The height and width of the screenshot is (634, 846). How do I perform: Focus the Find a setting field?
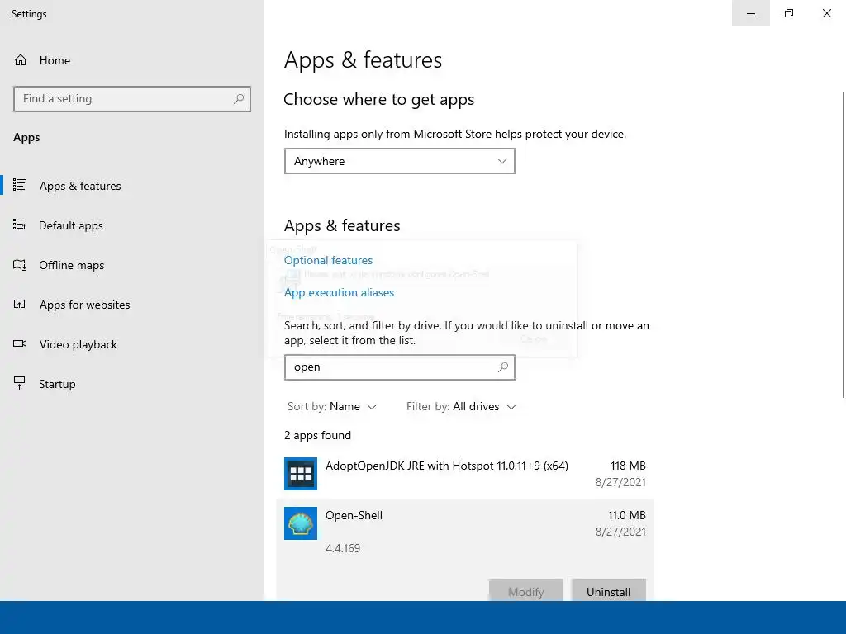(132, 99)
